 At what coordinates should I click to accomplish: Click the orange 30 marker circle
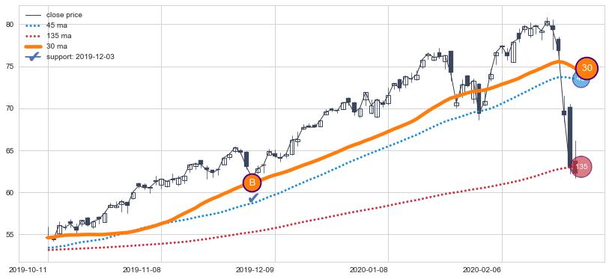[587, 68]
